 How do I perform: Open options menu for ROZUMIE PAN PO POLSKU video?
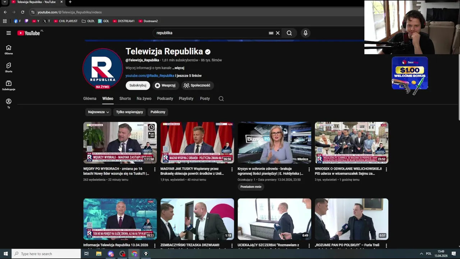coord(386,246)
